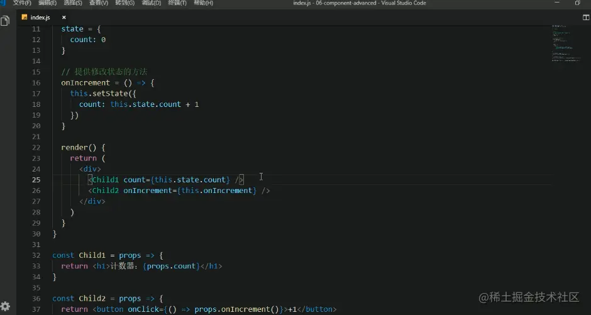
Task: Close the index.js tab
Action: [x=64, y=18]
